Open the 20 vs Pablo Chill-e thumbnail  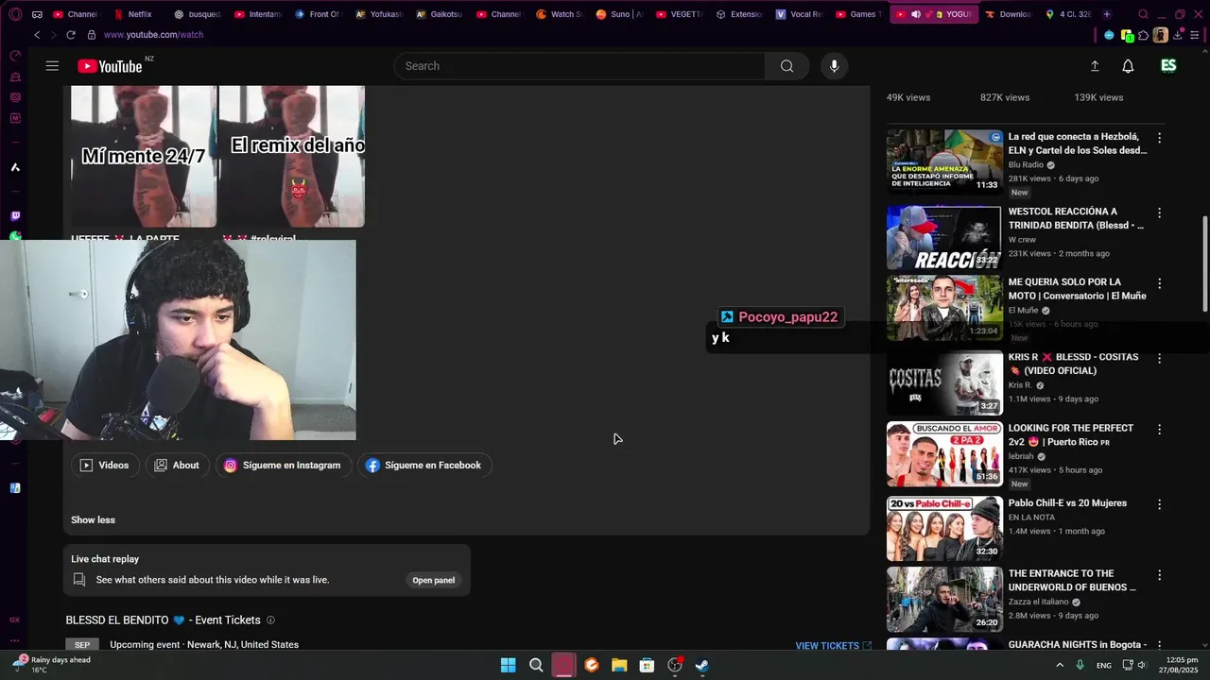[x=944, y=528]
